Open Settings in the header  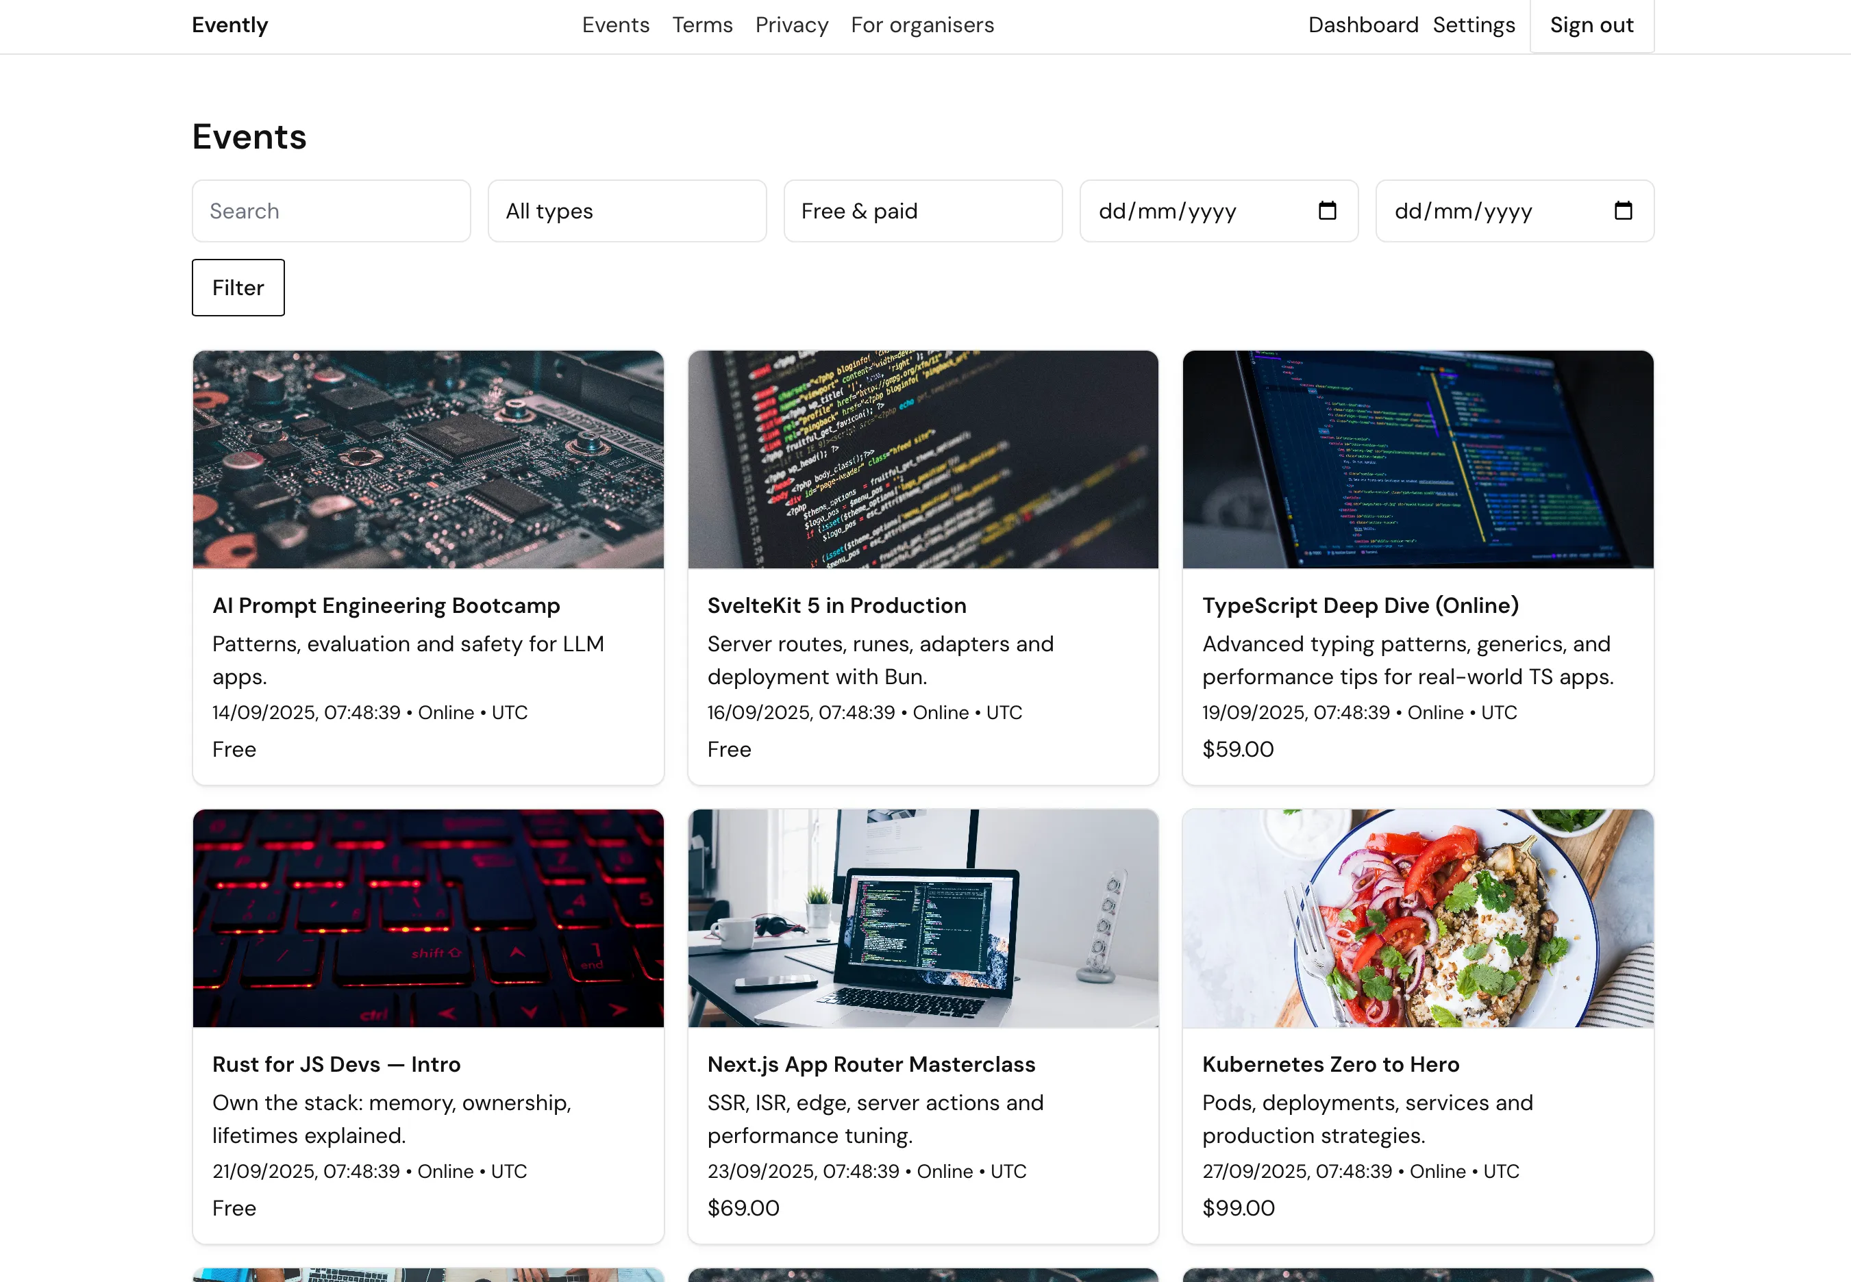tap(1474, 26)
